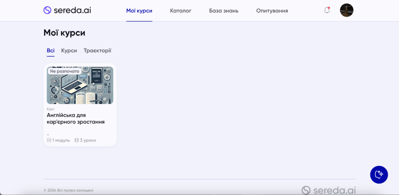Open the notifications bell
399x195 pixels.
[x=327, y=11]
